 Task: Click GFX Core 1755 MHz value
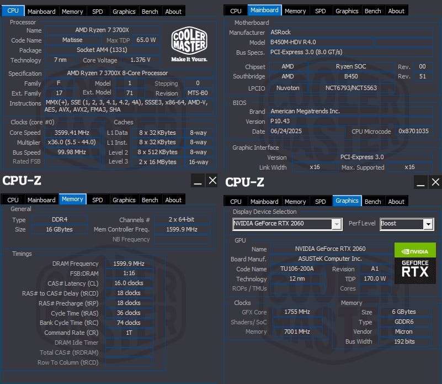[x=297, y=312]
